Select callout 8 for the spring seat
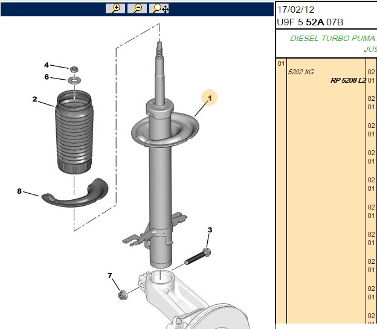 click(x=19, y=191)
